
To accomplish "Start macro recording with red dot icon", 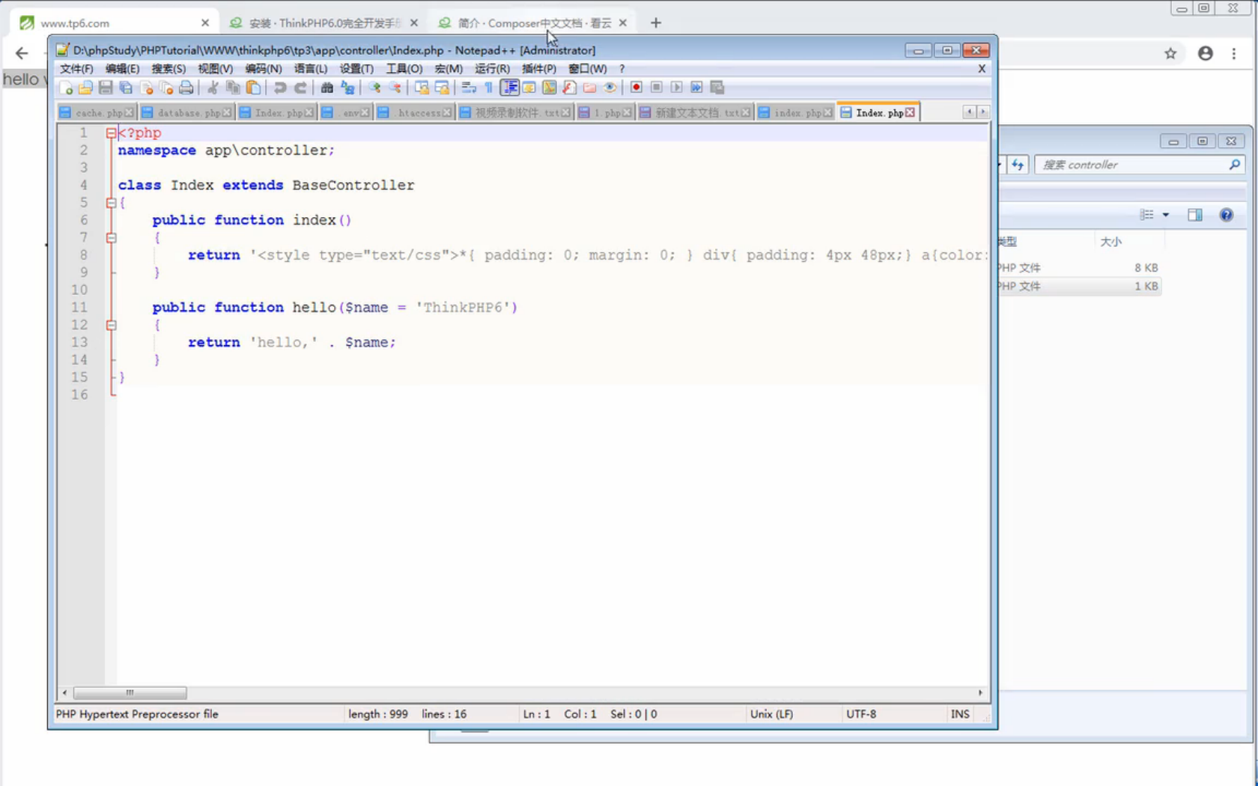I will point(636,88).
